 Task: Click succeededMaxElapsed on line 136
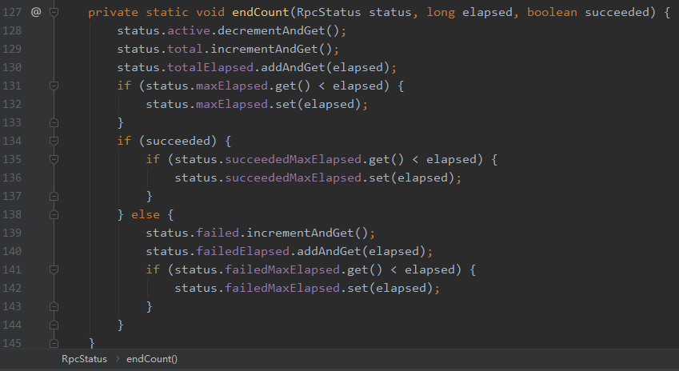pos(293,178)
